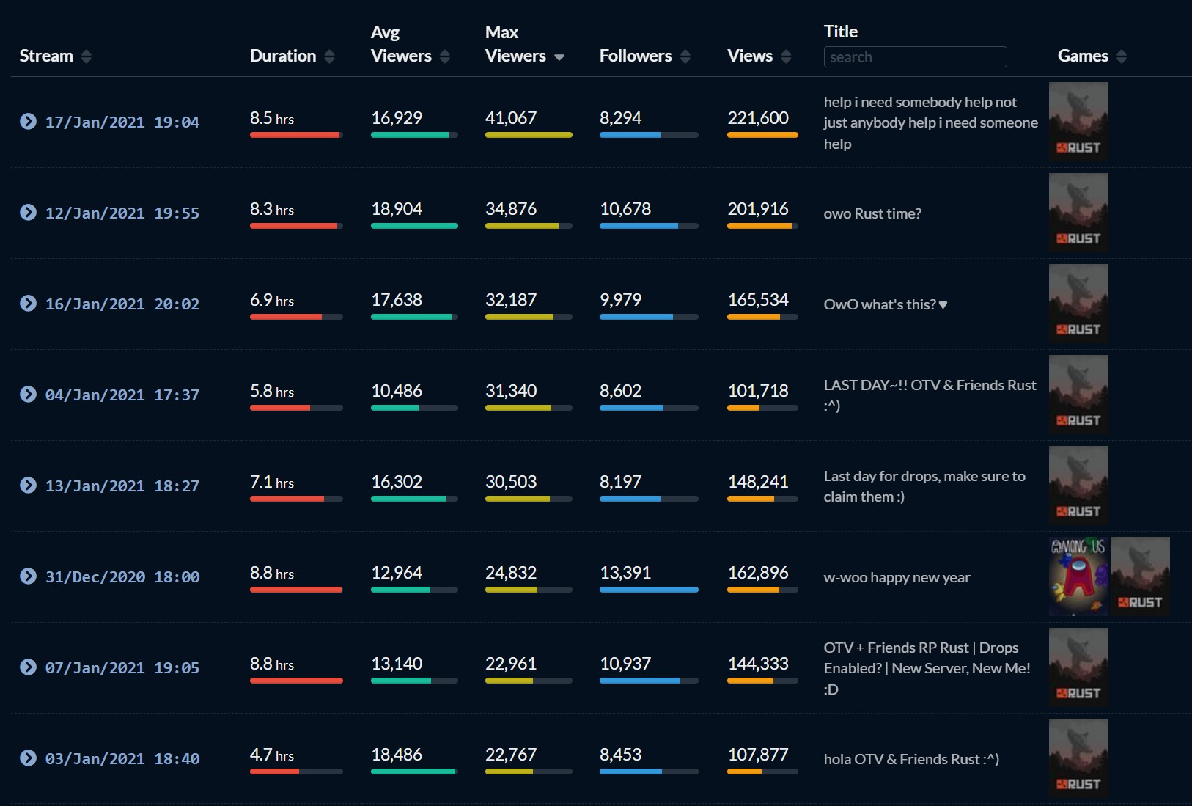Click max viewers value 41,067
This screenshot has height=806, width=1192.
click(511, 118)
